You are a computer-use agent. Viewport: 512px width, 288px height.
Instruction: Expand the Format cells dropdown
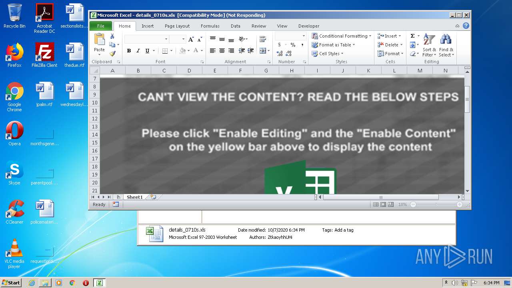[402, 54]
